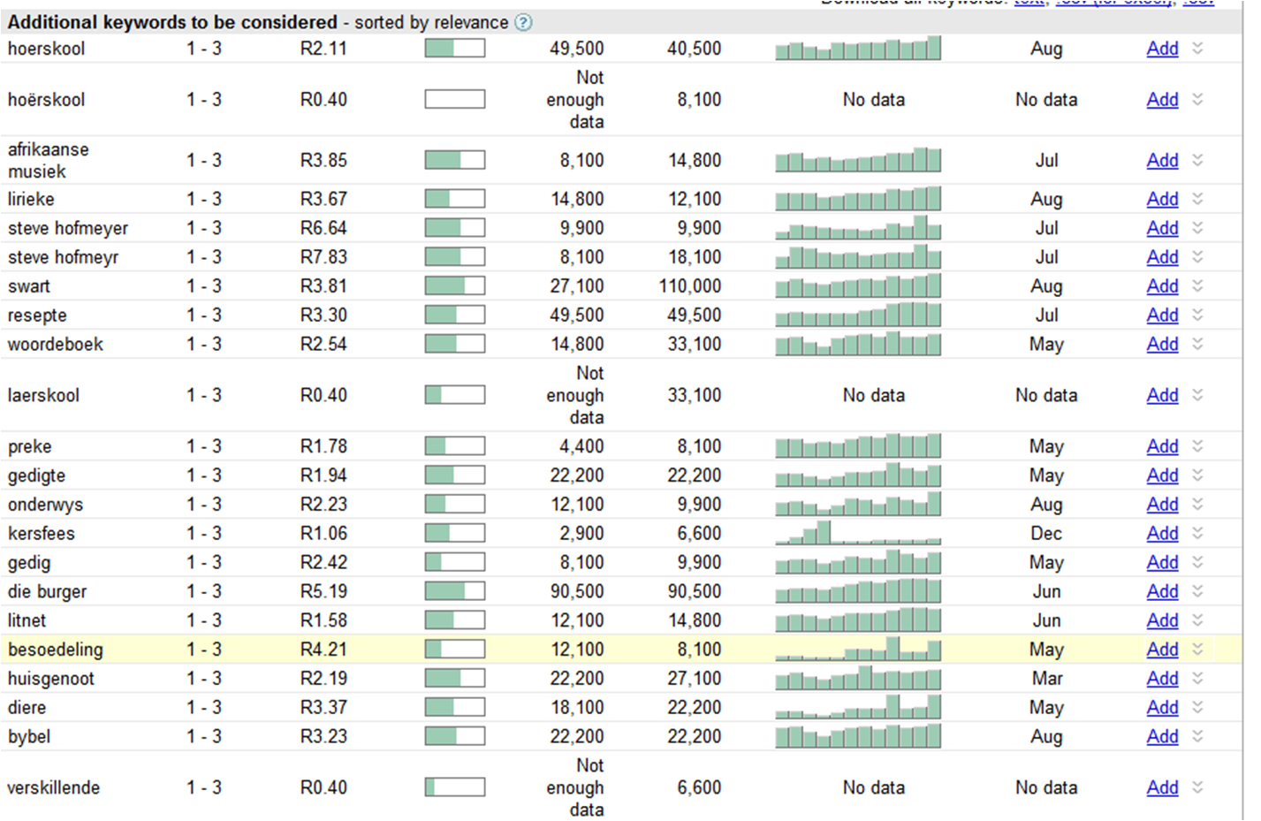Viewport: 1261px width, 821px height.
Task: Click the empty competition bar for hoërskool
Action: (454, 100)
